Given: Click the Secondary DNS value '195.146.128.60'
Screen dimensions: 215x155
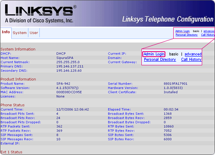Looking at the screenshot, I should coord(69,71).
